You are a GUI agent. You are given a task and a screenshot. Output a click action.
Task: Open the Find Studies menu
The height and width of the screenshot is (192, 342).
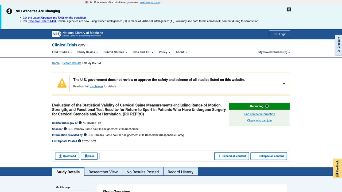[x=62, y=52]
